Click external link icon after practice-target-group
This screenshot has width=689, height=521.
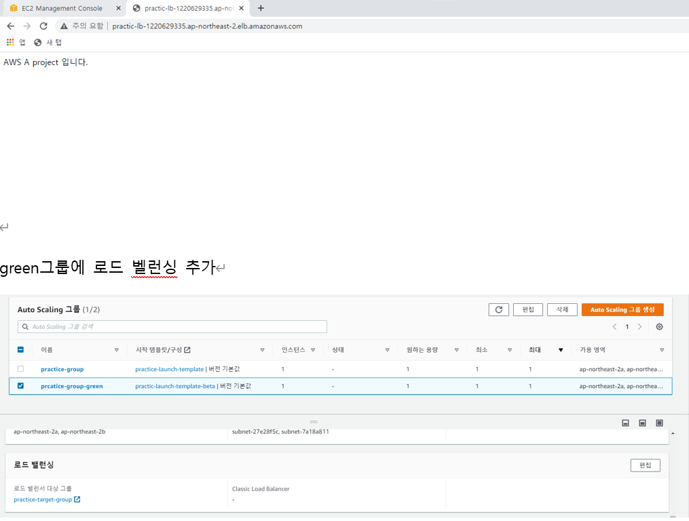tap(77, 499)
